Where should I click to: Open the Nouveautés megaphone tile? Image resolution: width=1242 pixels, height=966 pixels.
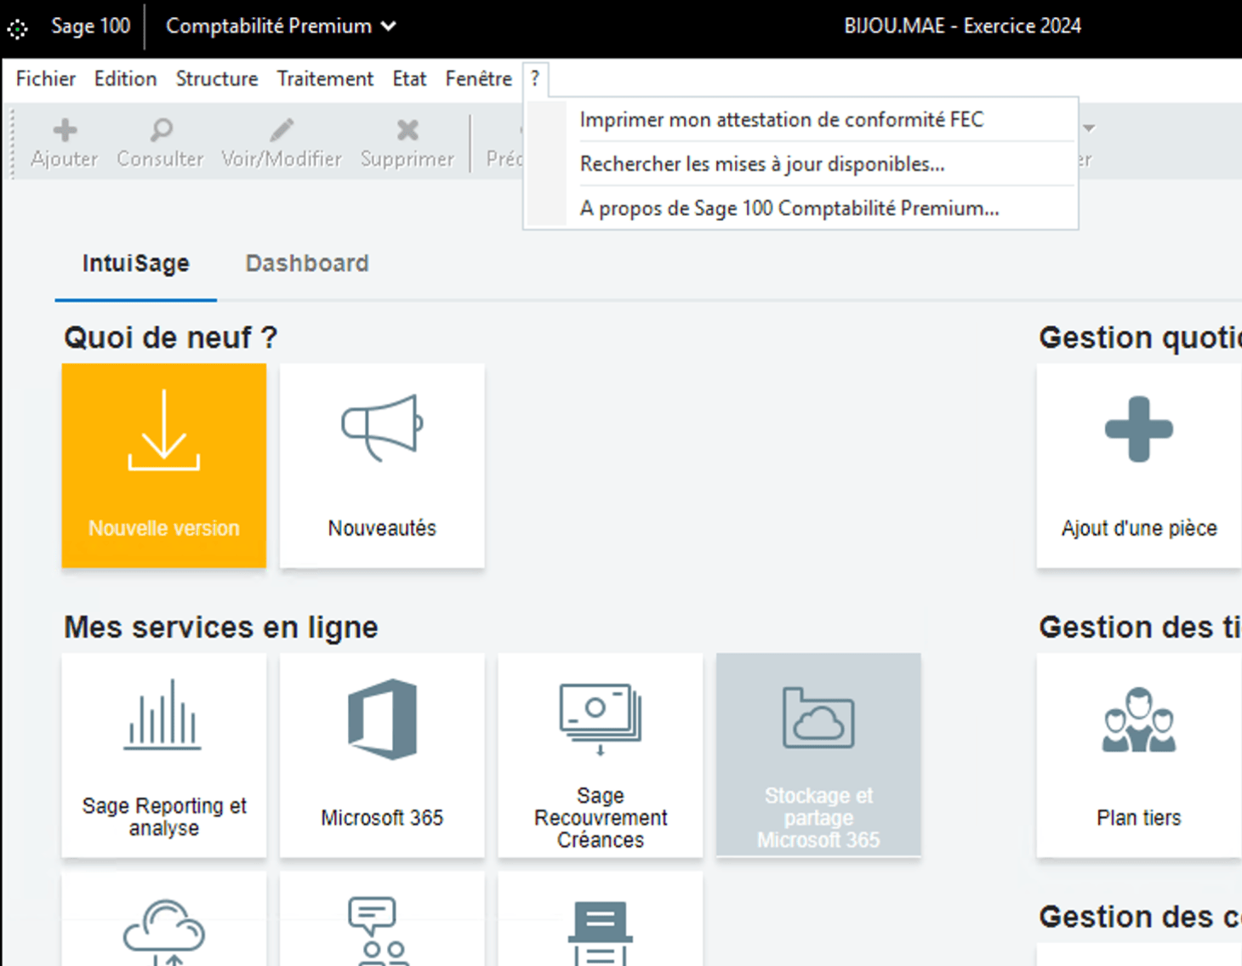pyautogui.click(x=382, y=466)
